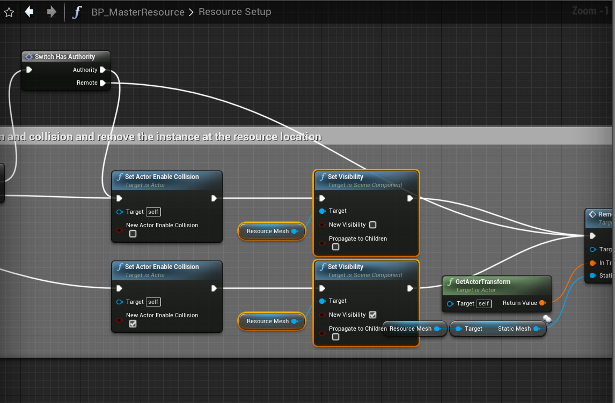
Task: Select the Switch Has Authority node title
Action: 64,57
